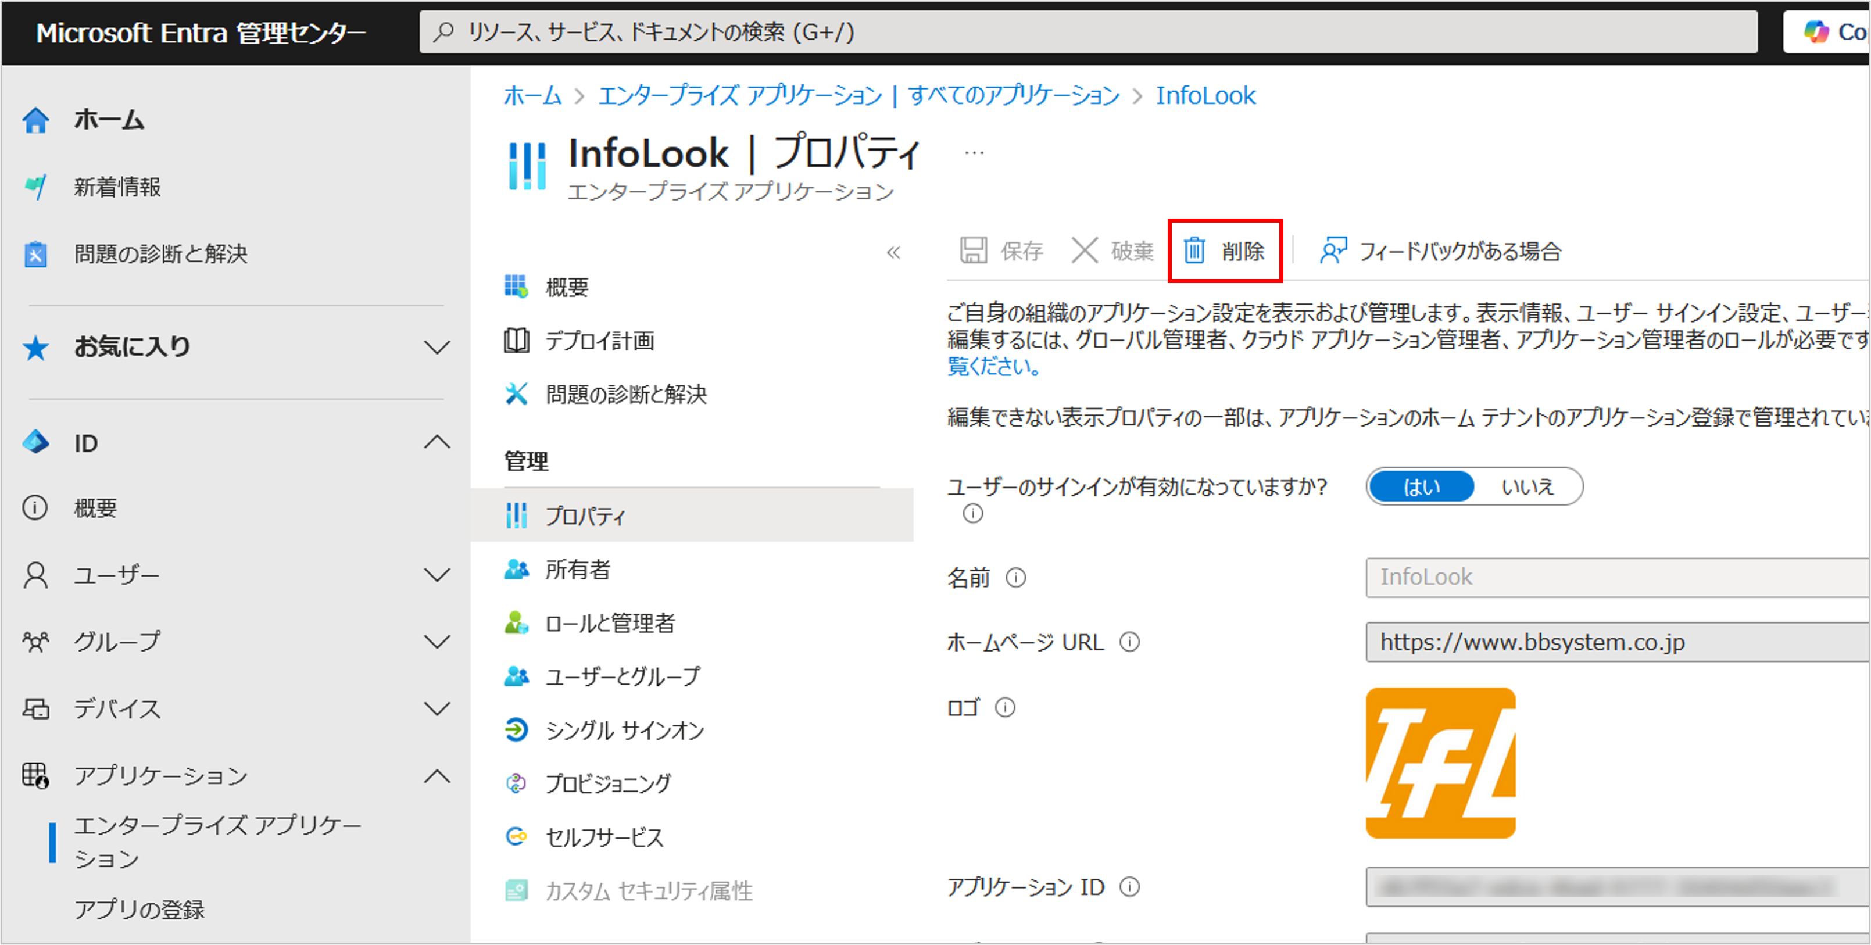This screenshot has height=945, width=1871.
Task: Set user sign-in enabled to はい
Action: pyautogui.click(x=1421, y=486)
